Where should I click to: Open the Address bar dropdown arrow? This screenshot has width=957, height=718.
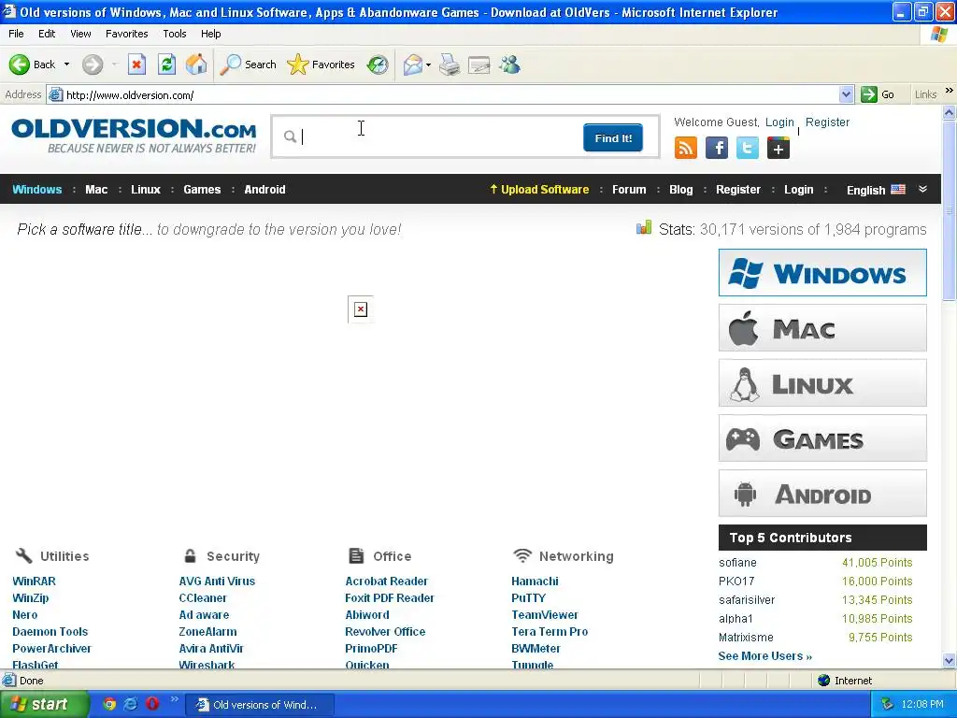pyautogui.click(x=846, y=94)
